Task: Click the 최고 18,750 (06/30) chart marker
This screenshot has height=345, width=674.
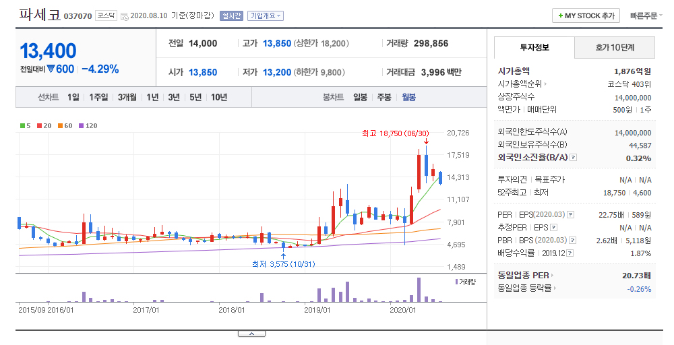Action: click(x=396, y=133)
